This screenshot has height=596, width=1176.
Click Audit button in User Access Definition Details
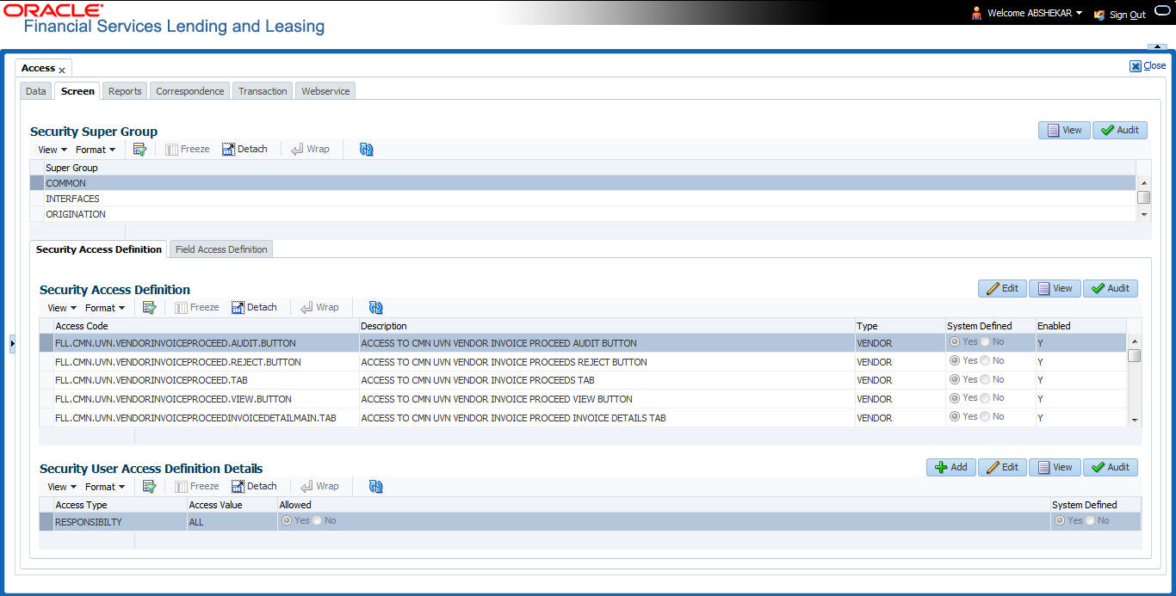click(1111, 468)
